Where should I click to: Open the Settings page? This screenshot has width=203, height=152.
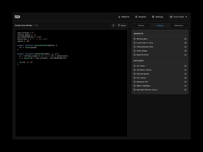tap(157, 17)
